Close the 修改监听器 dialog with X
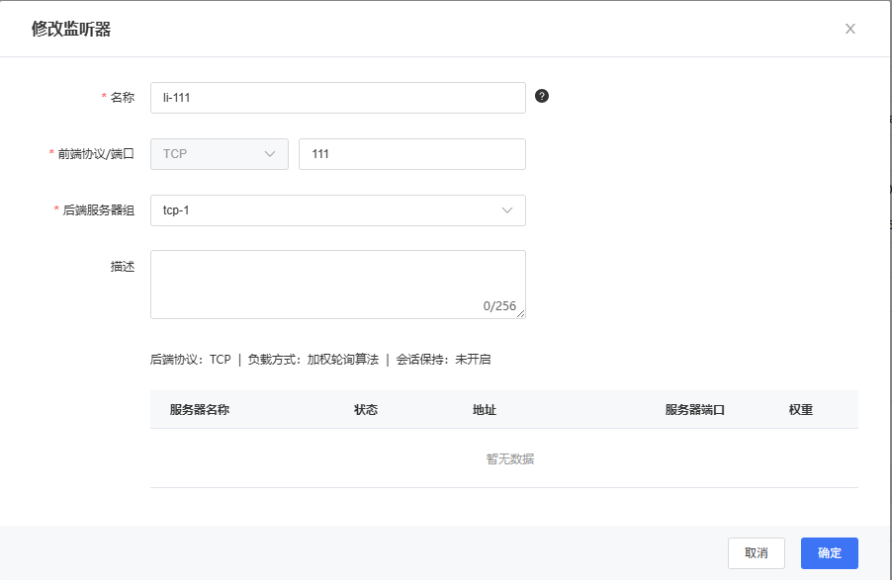The image size is (892, 580). 849,29
